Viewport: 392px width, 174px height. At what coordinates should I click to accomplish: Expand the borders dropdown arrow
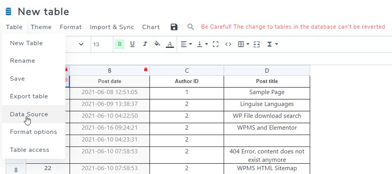point(248,44)
